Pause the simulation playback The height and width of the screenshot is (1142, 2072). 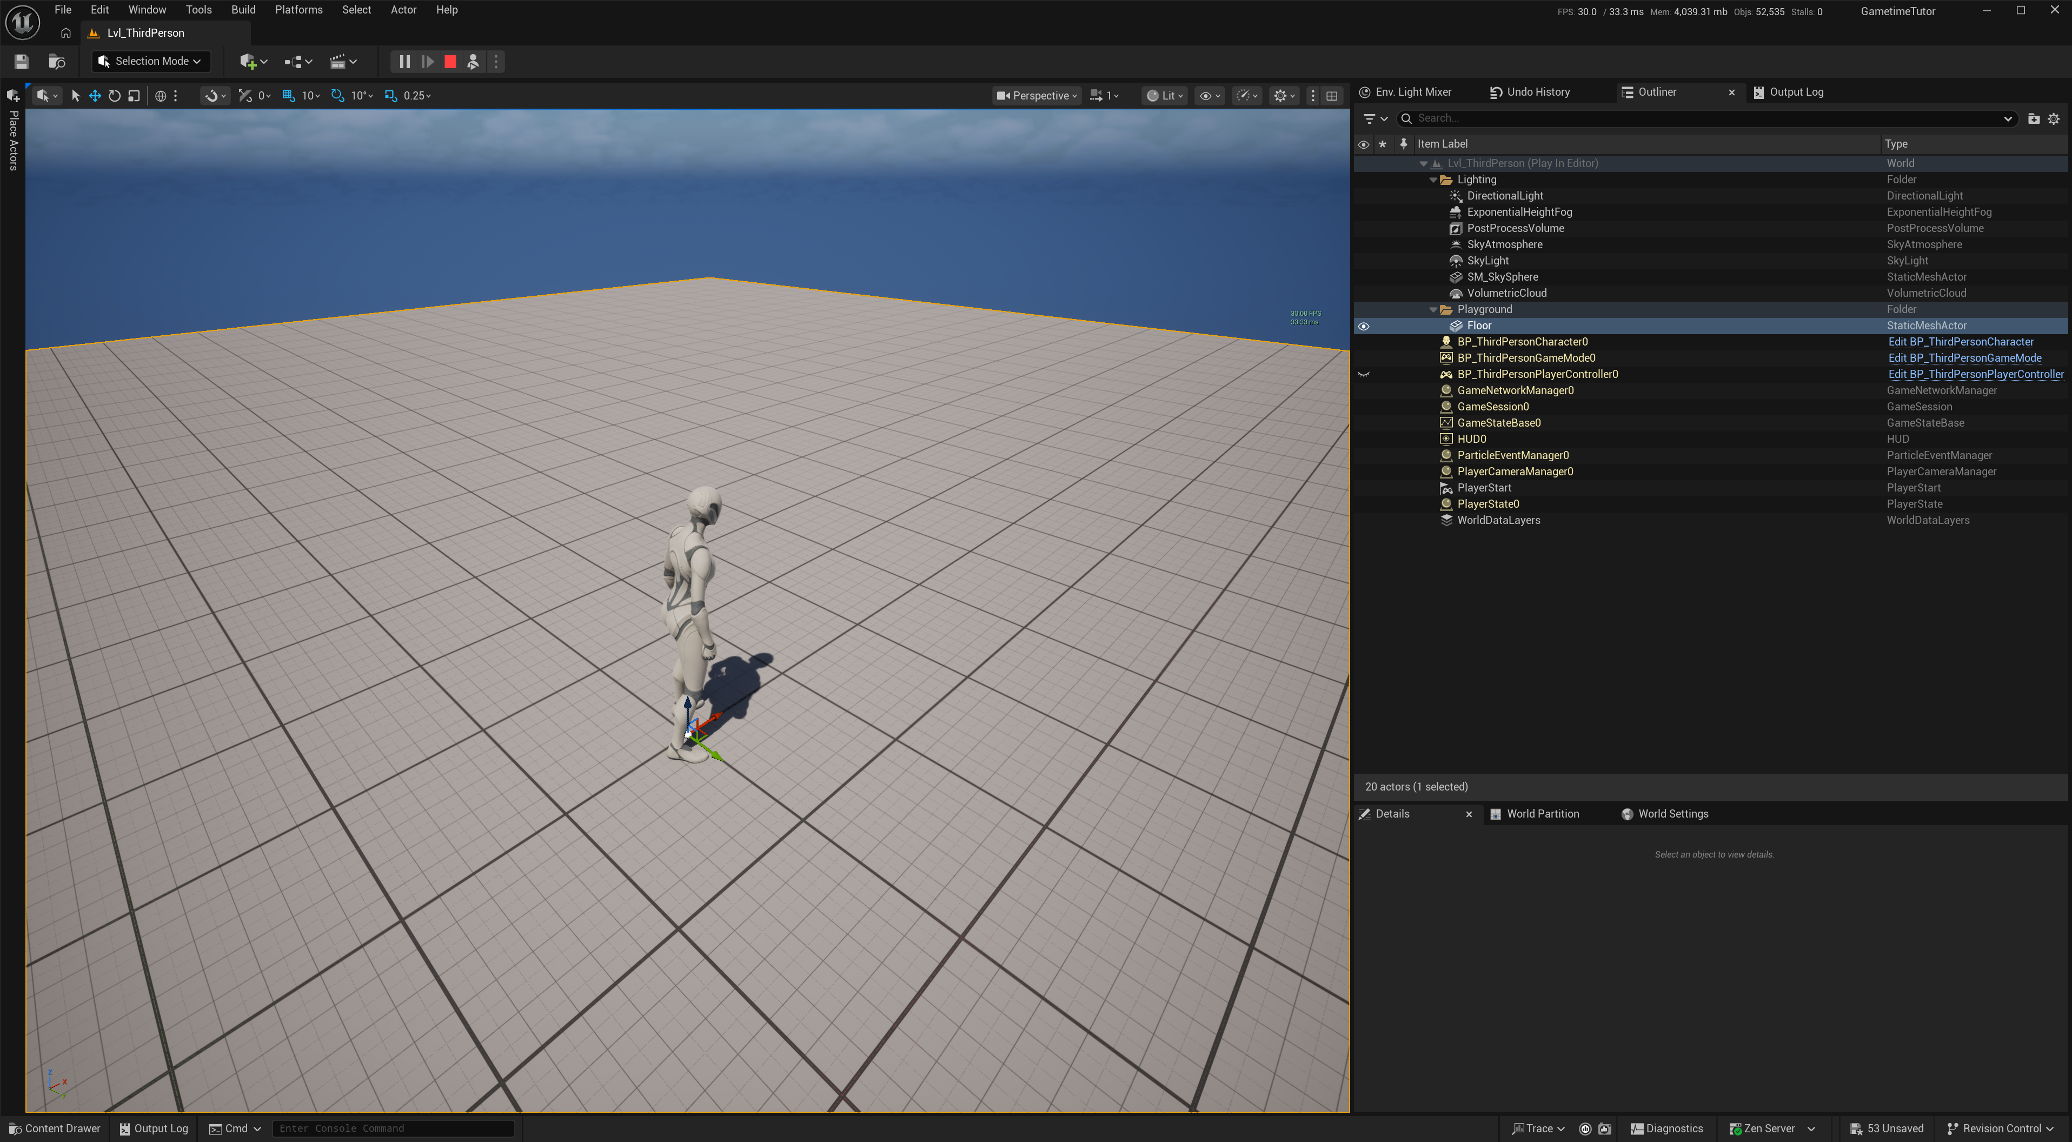pyautogui.click(x=404, y=61)
